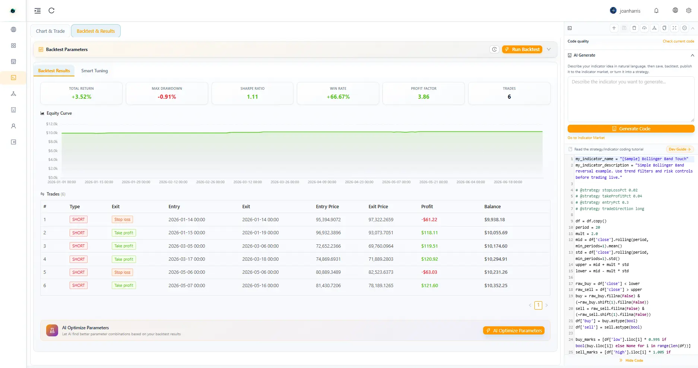Click the Win Rate +66.67% card
The width and height of the screenshot is (698, 368).
click(338, 93)
